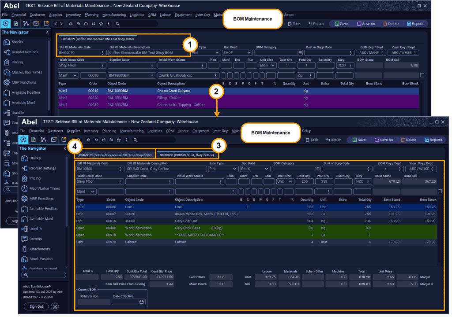Tick the checkbox at end of front window entry row

(x=440, y=192)
